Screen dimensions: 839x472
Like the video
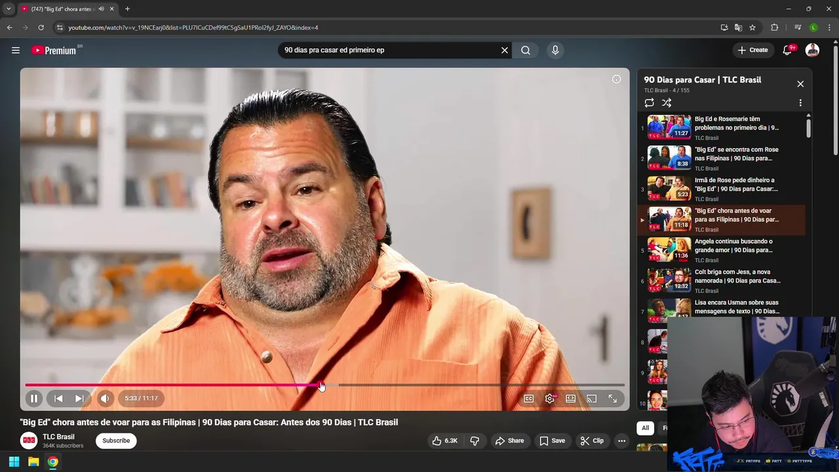click(x=444, y=441)
